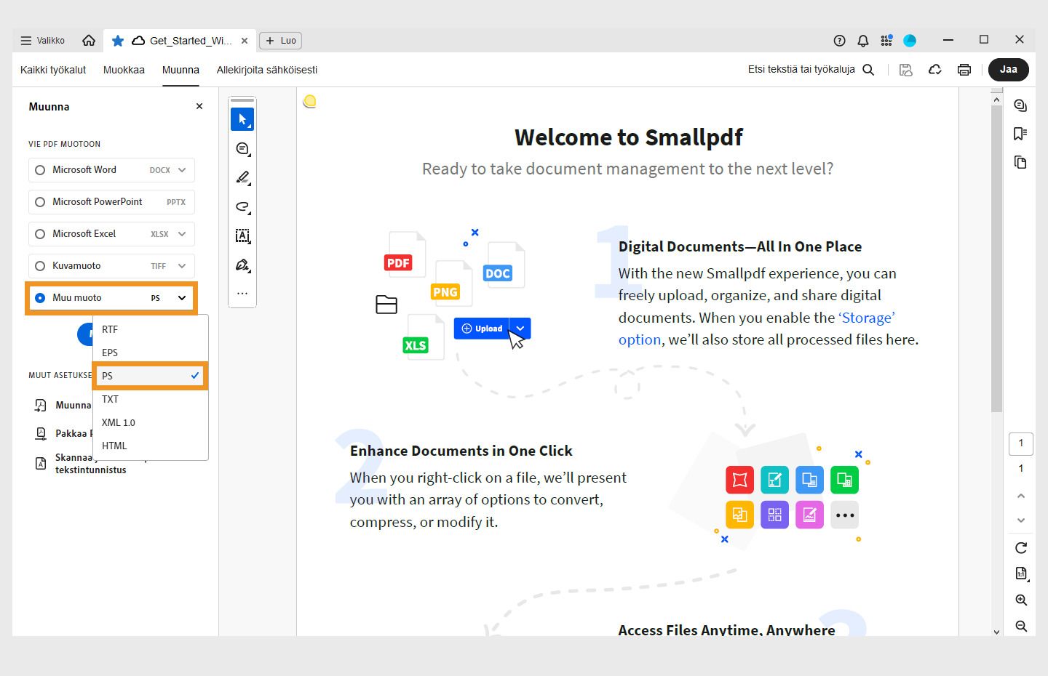
Task: Expand the Kuvamuoto TIFF format dropdown
Action: pyautogui.click(x=182, y=266)
